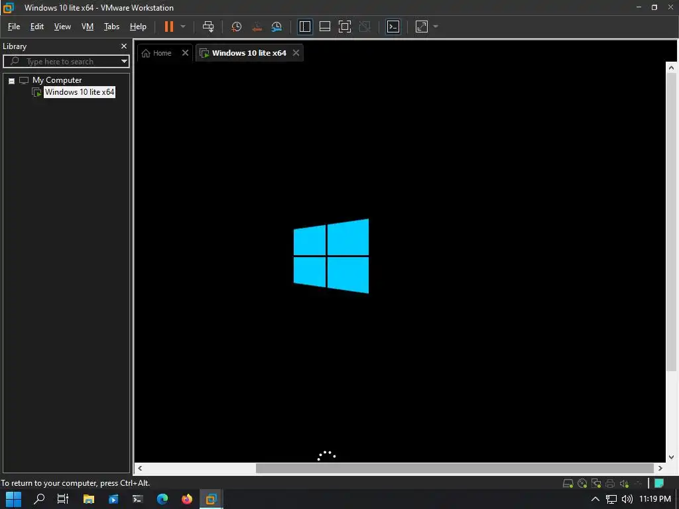Image resolution: width=679 pixels, height=509 pixels.
Task: Launch Firefox from the taskbar
Action: pyautogui.click(x=187, y=499)
